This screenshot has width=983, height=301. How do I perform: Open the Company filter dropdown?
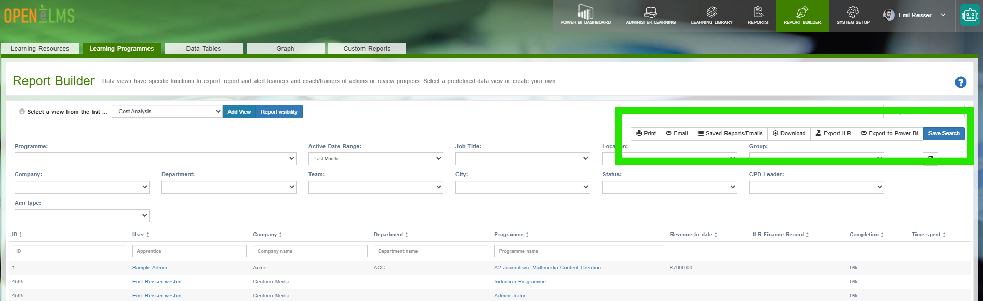point(82,187)
